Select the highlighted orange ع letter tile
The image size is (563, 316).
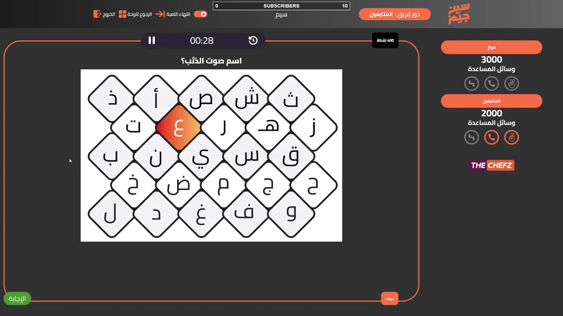(178, 128)
